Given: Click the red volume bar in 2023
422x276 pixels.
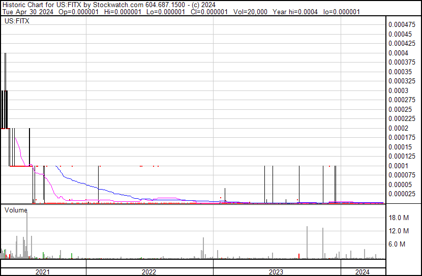Looking at the screenshot, I should click(299, 256).
